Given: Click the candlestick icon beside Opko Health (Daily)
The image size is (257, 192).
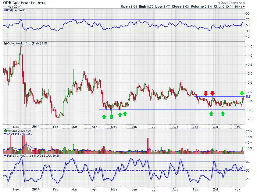Looking at the screenshot, I should pos(5,44).
